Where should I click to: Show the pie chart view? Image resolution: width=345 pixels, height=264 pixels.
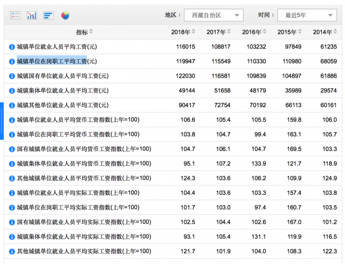pyautogui.click(x=65, y=15)
